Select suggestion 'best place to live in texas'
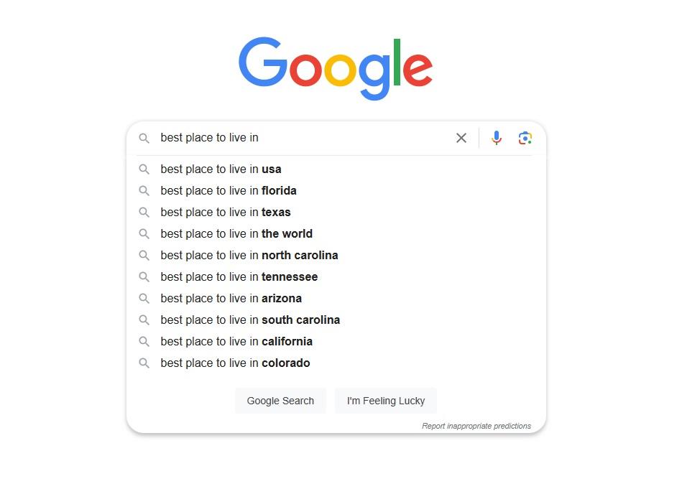This screenshot has height=489, width=677. click(225, 213)
